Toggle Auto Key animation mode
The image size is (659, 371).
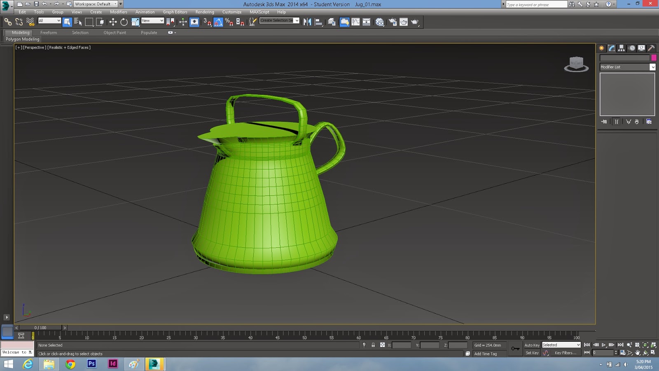532,345
